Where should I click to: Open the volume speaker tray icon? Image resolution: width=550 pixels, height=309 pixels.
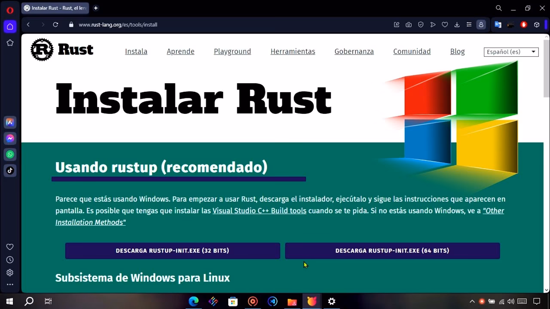point(511,301)
